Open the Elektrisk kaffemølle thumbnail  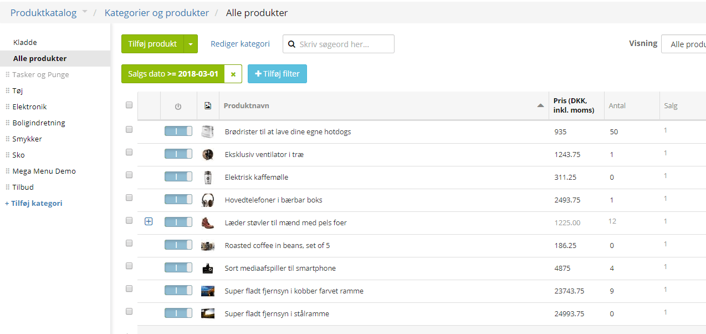tap(208, 177)
